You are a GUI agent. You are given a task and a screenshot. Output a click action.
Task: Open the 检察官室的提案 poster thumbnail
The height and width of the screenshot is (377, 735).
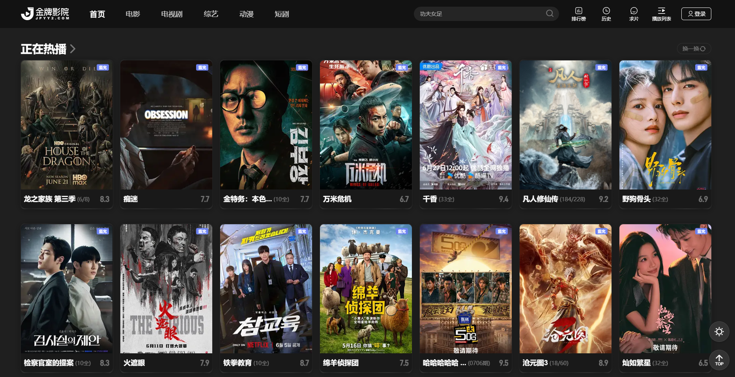67,289
